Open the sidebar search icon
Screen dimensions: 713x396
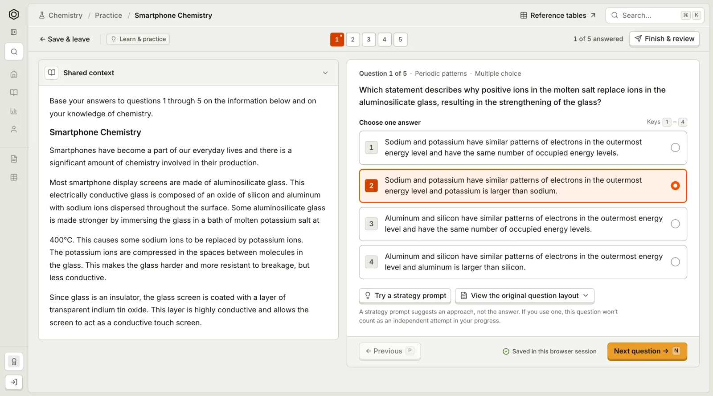tap(14, 52)
